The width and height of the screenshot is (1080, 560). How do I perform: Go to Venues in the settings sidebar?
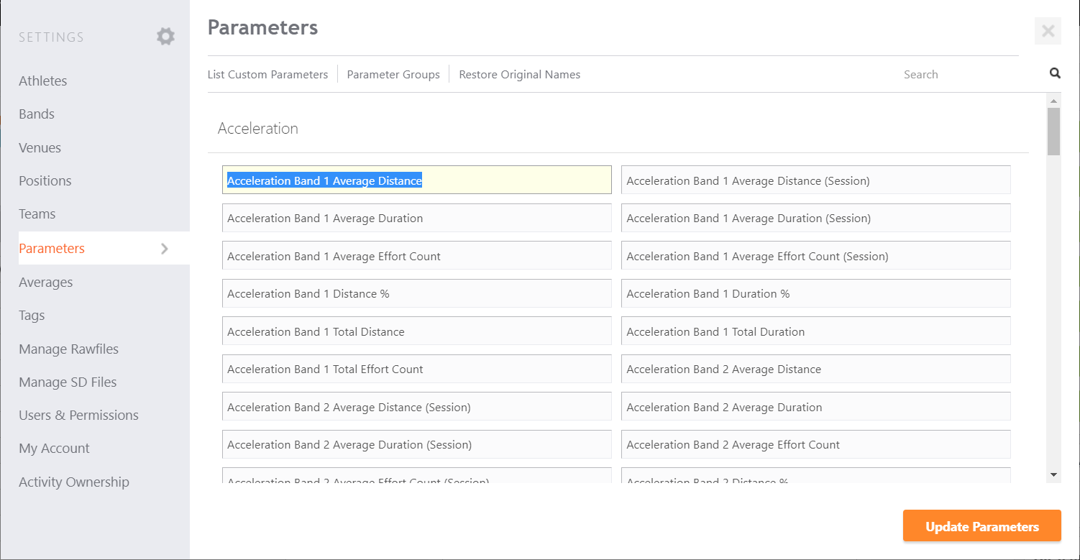click(x=40, y=148)
